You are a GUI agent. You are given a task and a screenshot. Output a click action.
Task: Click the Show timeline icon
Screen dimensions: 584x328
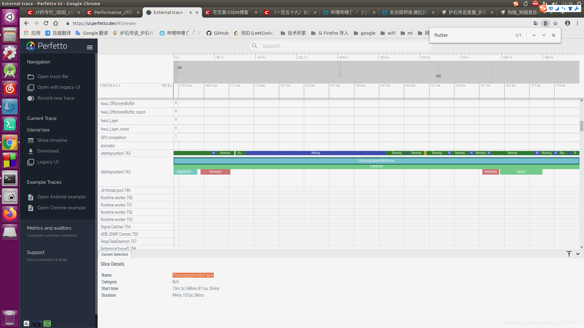[31, 141]
